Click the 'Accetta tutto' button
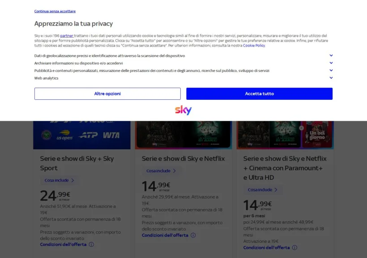Viewport: 367px width, 258px height. (259, 93)
